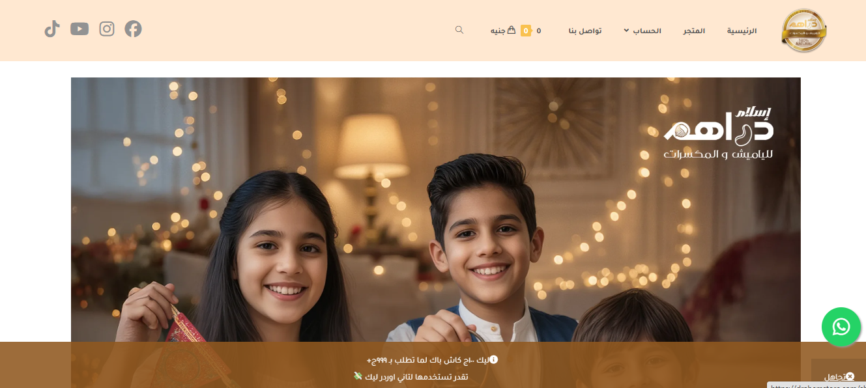Open the المتجر shop menu item
The image size is (866, 388).
pyautogui.click(x=694, y=31)
